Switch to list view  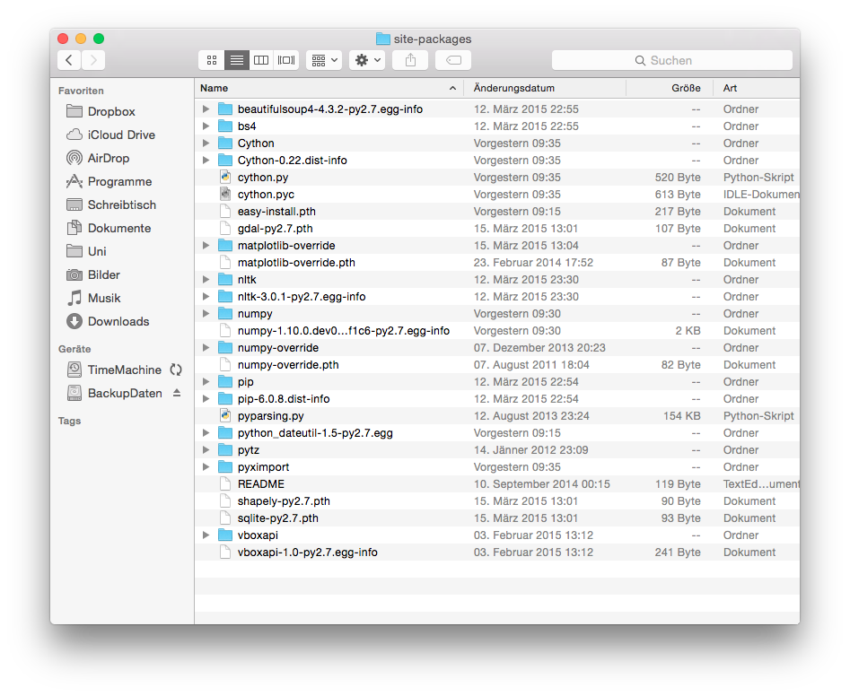pyautogui.click(x=237, y=60)
